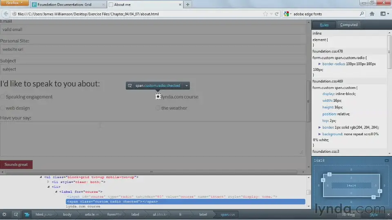
Task: Collapse the label for course node
Action: 56,191
